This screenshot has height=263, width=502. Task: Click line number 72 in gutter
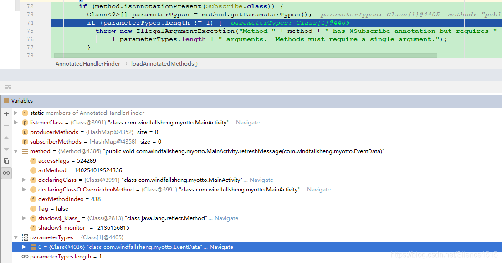(x=30, y=6)
